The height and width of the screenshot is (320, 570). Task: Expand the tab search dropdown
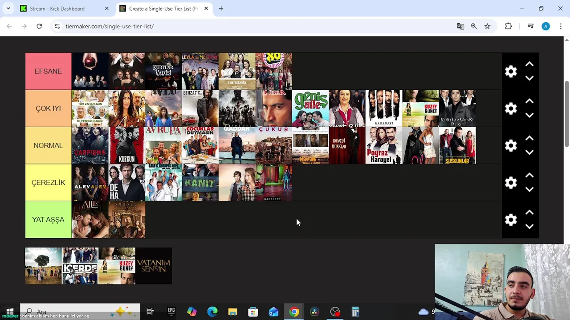tap(8, 8)
